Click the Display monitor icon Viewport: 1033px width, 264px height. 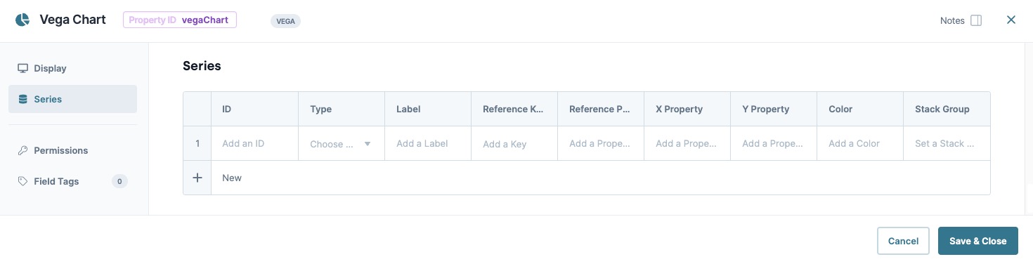pos(22,68)
